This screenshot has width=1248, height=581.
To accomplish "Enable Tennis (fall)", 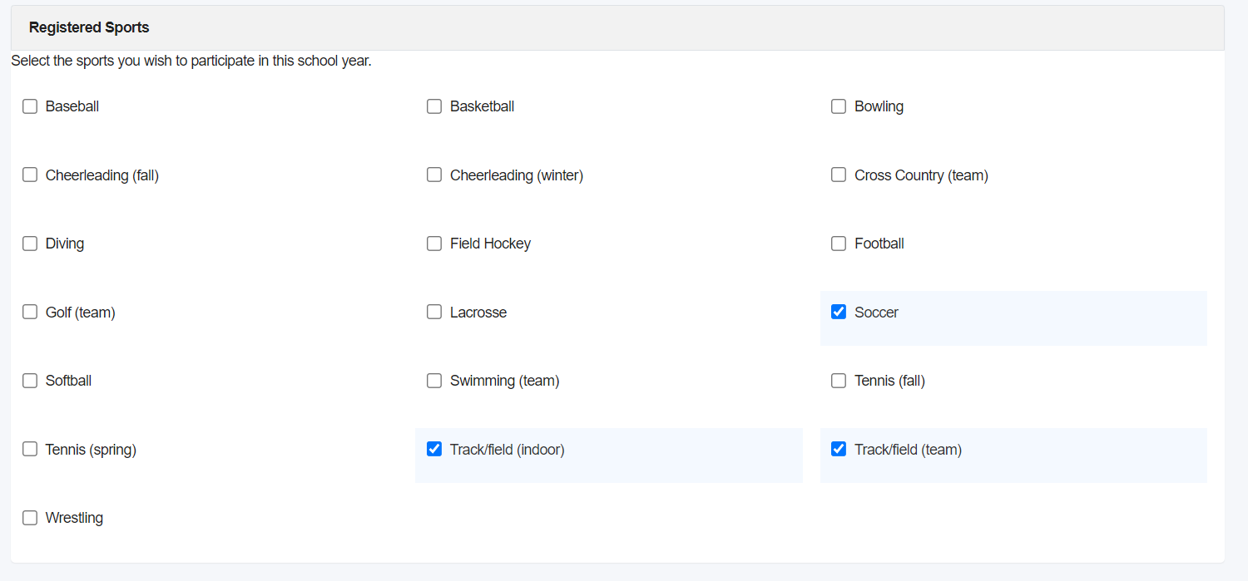I will [x=838, y=380].
